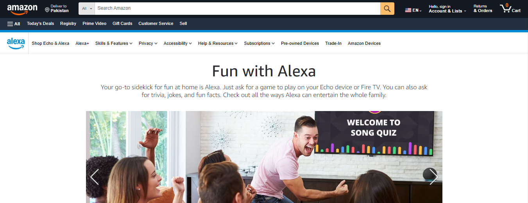
Task: Expand Help & Resources menu
Action: pyautogui.click(x=218, y=43)
